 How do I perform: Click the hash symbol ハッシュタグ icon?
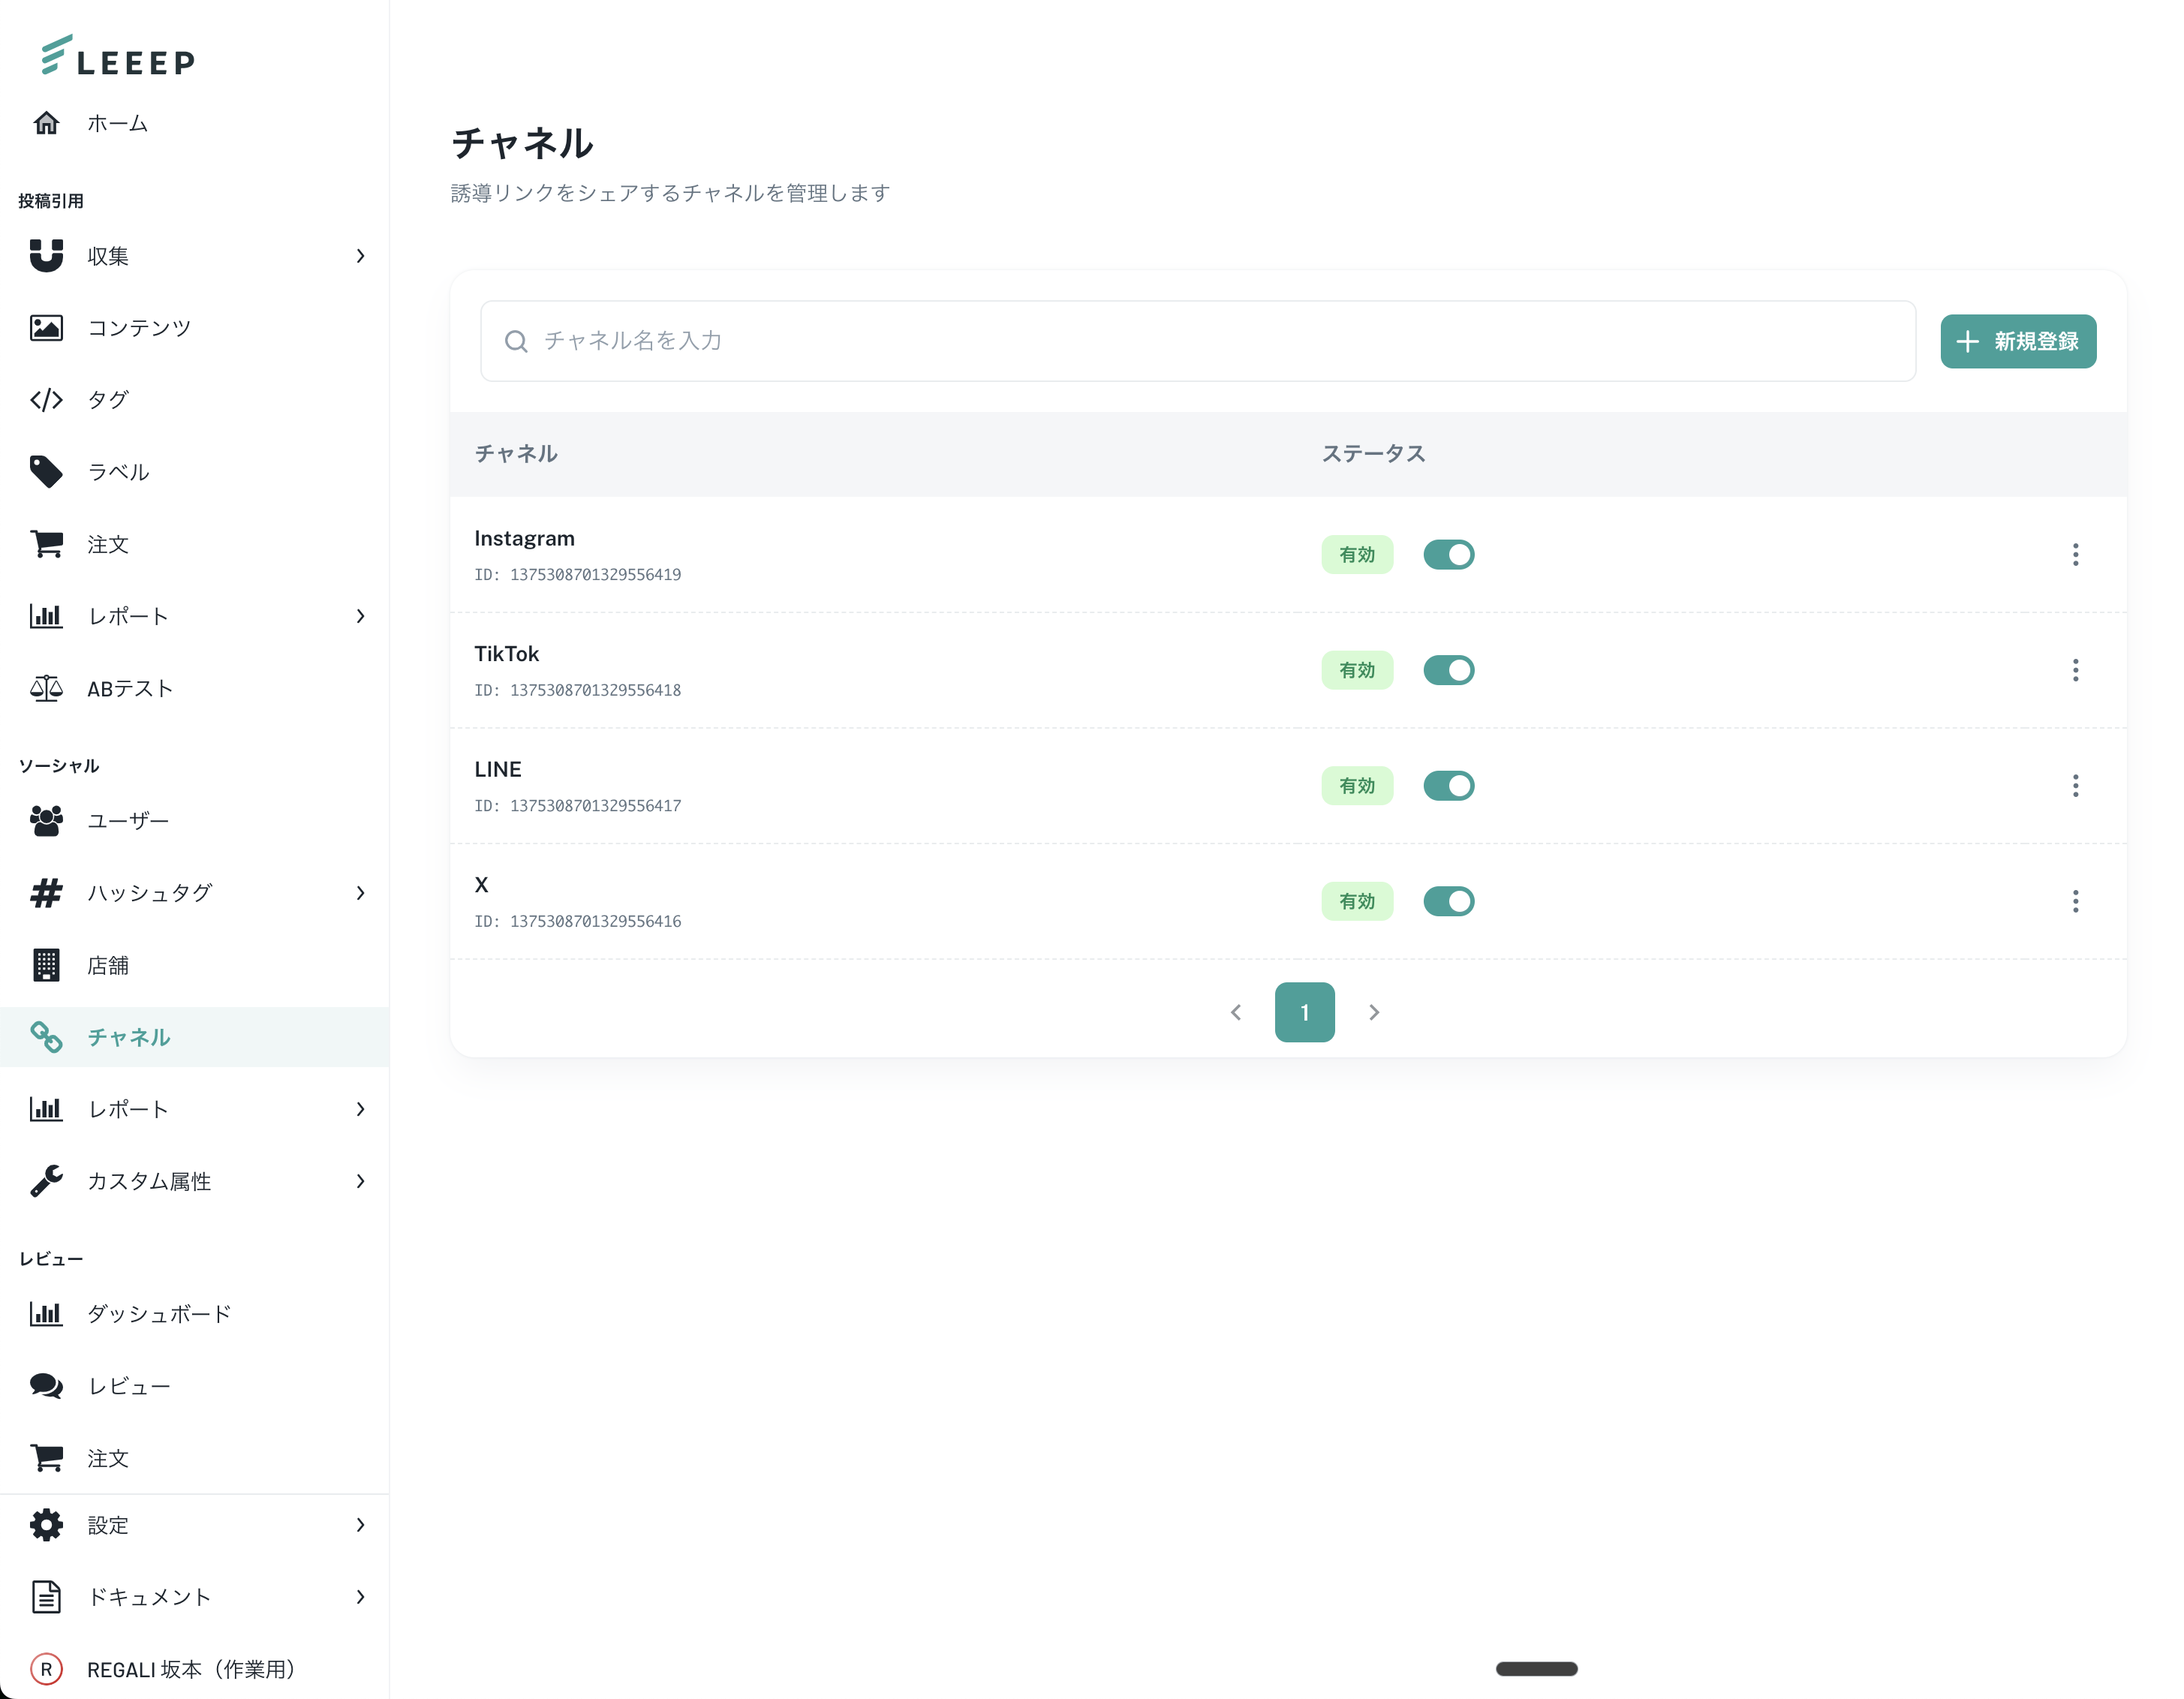46,893
